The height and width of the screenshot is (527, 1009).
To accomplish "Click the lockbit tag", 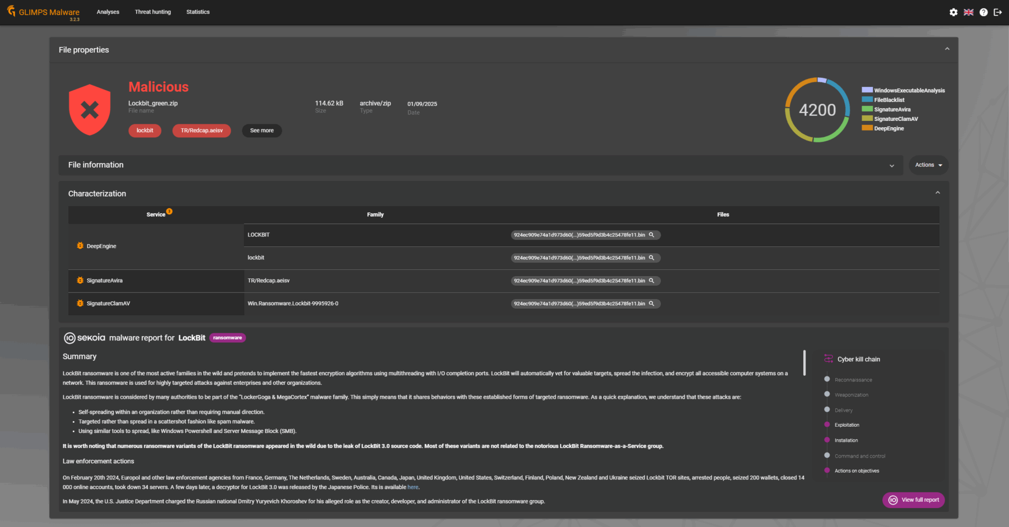I will coord(145,130).
